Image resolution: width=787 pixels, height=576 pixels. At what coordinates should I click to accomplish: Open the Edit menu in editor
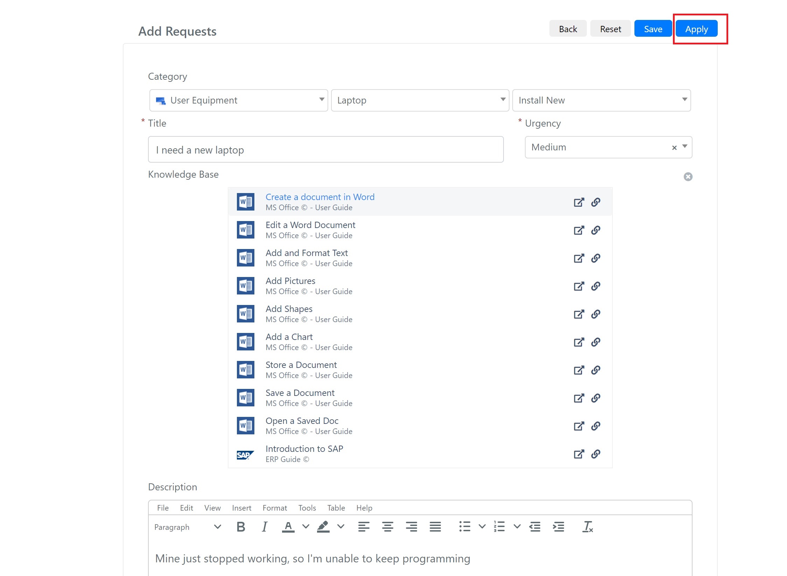pyautogui.click(x=187, y=508)
